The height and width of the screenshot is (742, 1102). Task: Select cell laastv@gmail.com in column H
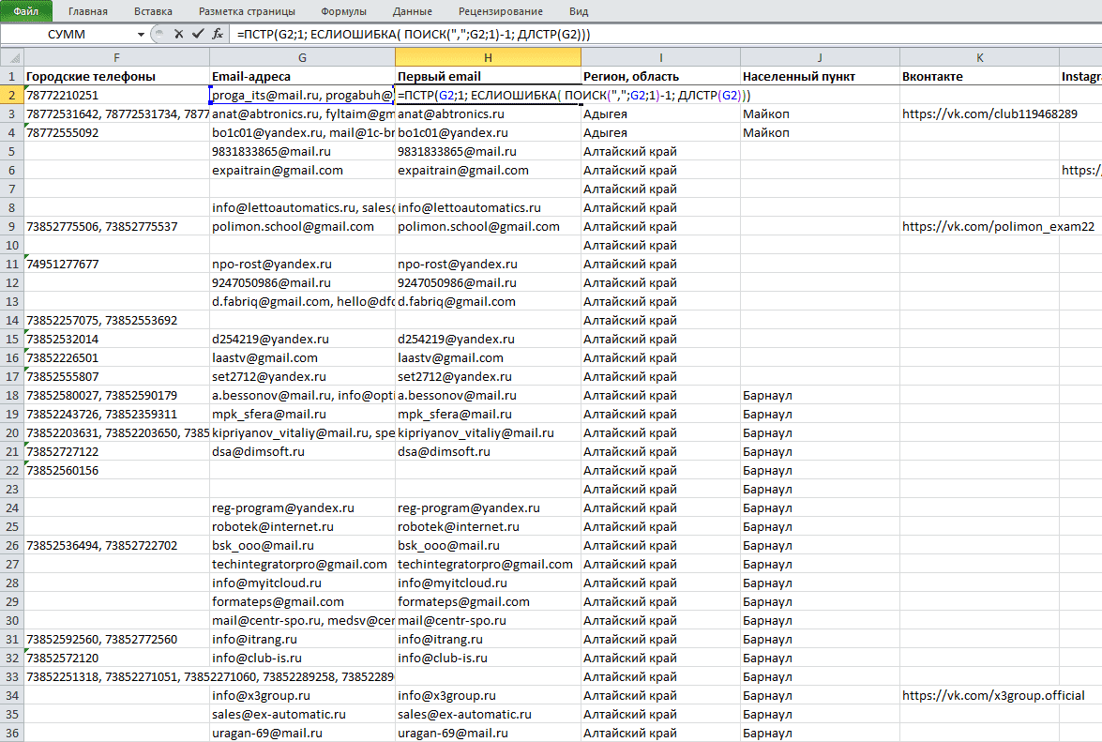(x=488, y=357)
